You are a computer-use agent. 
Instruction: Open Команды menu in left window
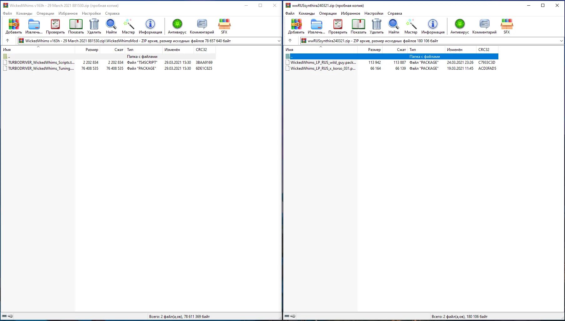click(x=24, y=13)
